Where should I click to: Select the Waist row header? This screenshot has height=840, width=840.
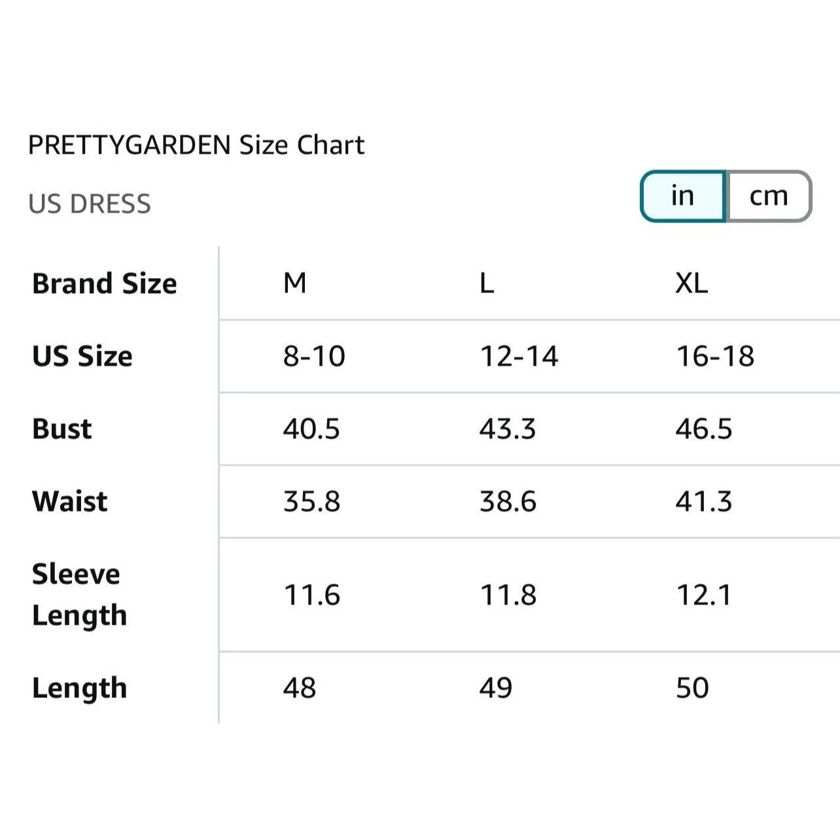coord(70,501)
